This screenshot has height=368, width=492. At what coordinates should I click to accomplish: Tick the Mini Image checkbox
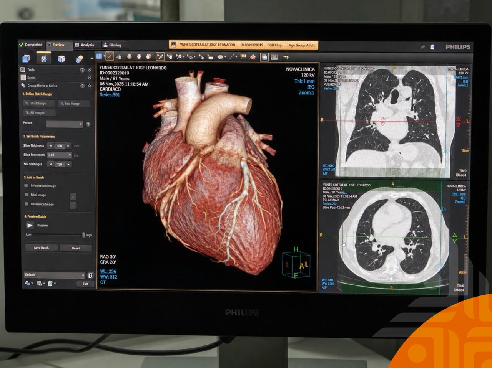26,195
